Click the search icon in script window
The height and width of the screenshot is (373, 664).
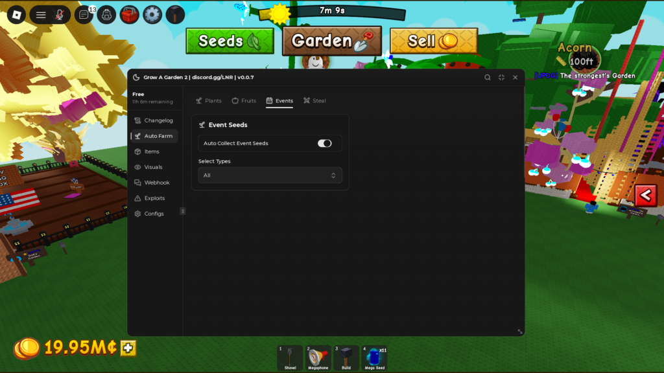(x=488, y=78)
